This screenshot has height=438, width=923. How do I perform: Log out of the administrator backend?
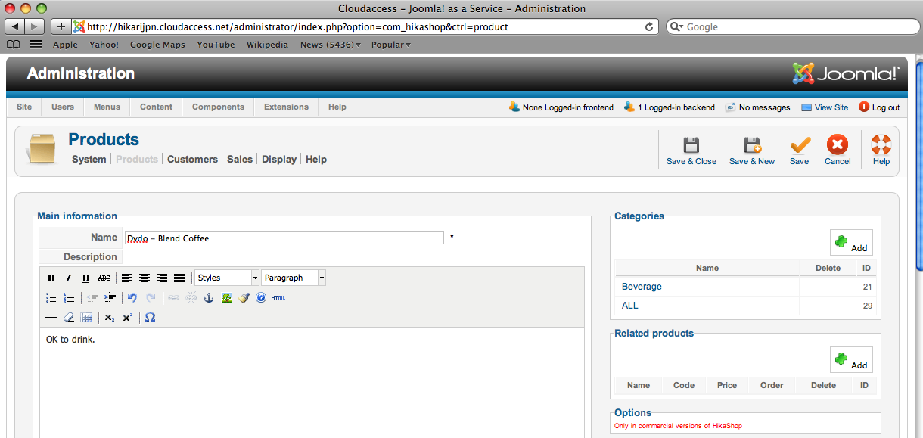pos(880,107)
